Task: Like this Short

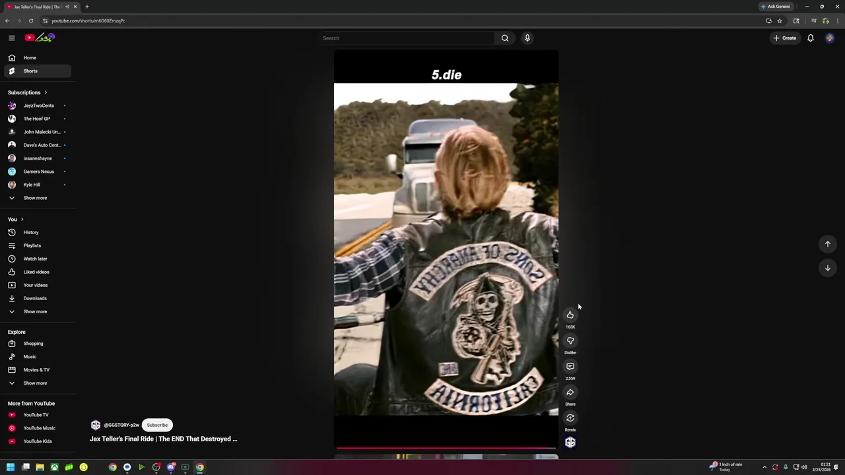Action: (x=570, y=315)
